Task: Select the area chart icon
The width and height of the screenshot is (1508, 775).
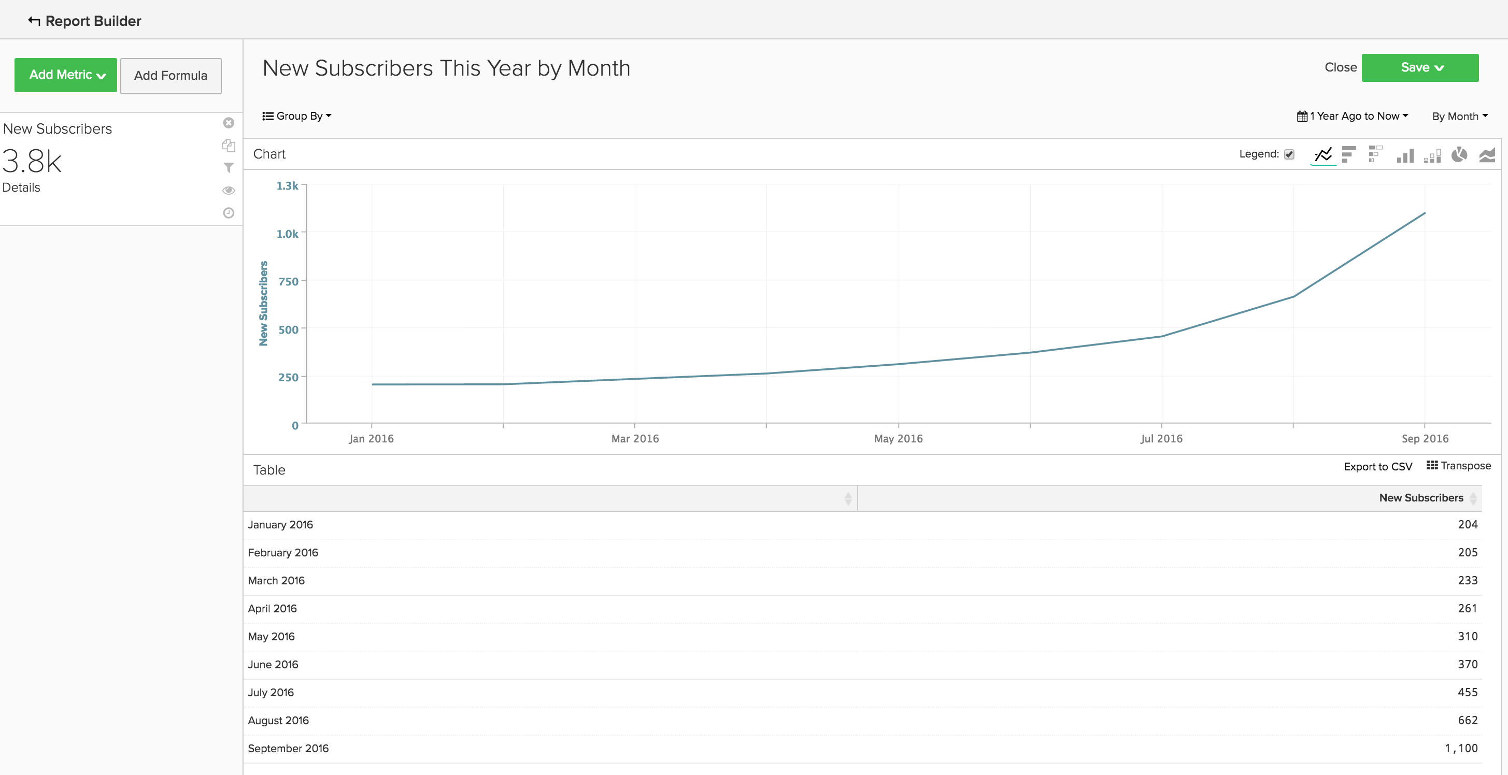Action: pyautogui.click(x=1487, y=155)
